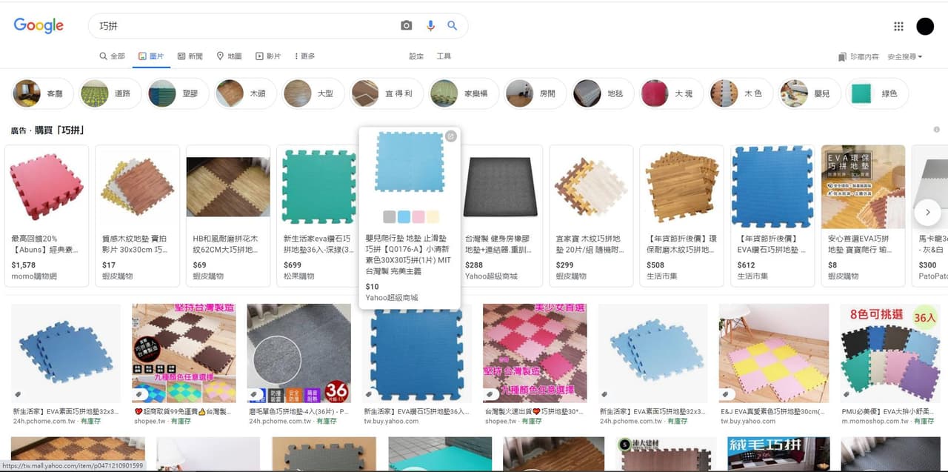Open search 設定 settings
Viewport: 948px width, 472px height.
click(416, 56)
